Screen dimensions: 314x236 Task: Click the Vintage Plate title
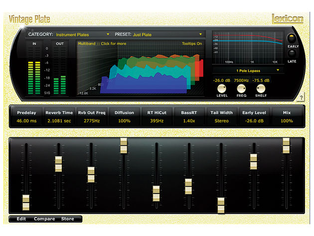coord(29,19)
